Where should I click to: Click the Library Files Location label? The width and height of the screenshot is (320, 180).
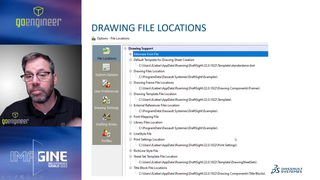tap(148, 122)
